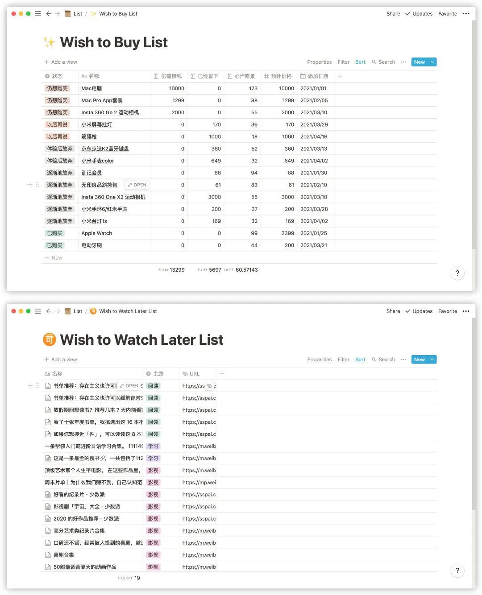Go back in Wish to Buy List window
The width and height of the screenshot is (482, 595).
pyautogui.click(x=49, y=14)
